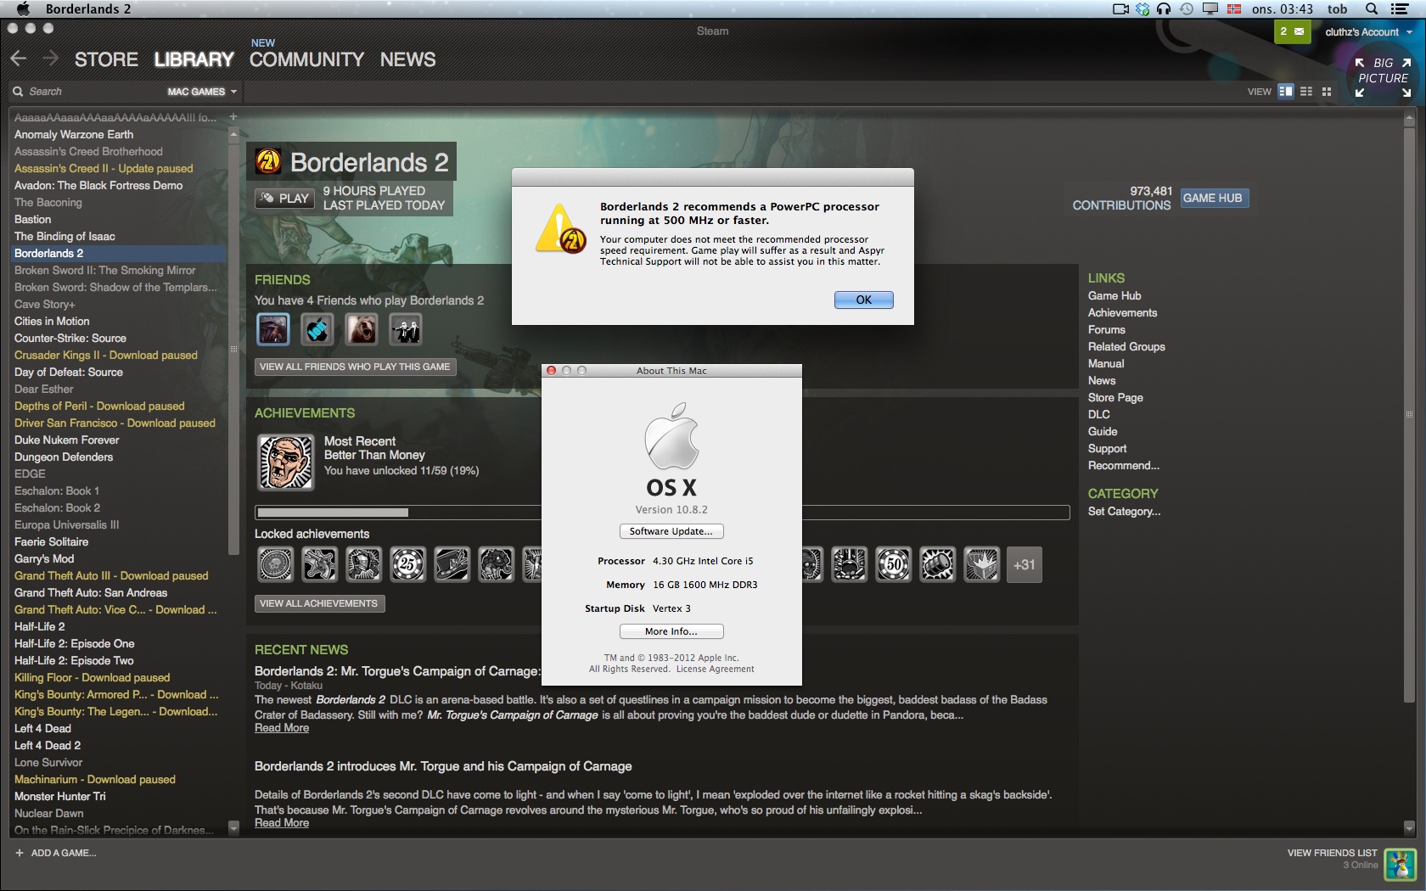The width and height of the screenshot is (1426, 891).
Task: Open the blue-highlighted dark creature friend avatar
Action: pos(273,329)
